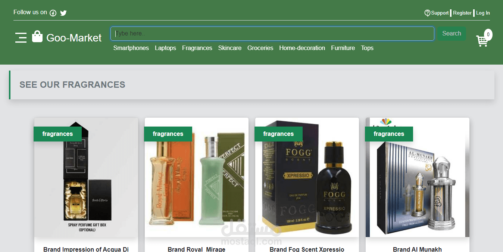Open the Al-Munakh perfume image
This screenshot has width=503, height=252.
[x=418, y=177]
